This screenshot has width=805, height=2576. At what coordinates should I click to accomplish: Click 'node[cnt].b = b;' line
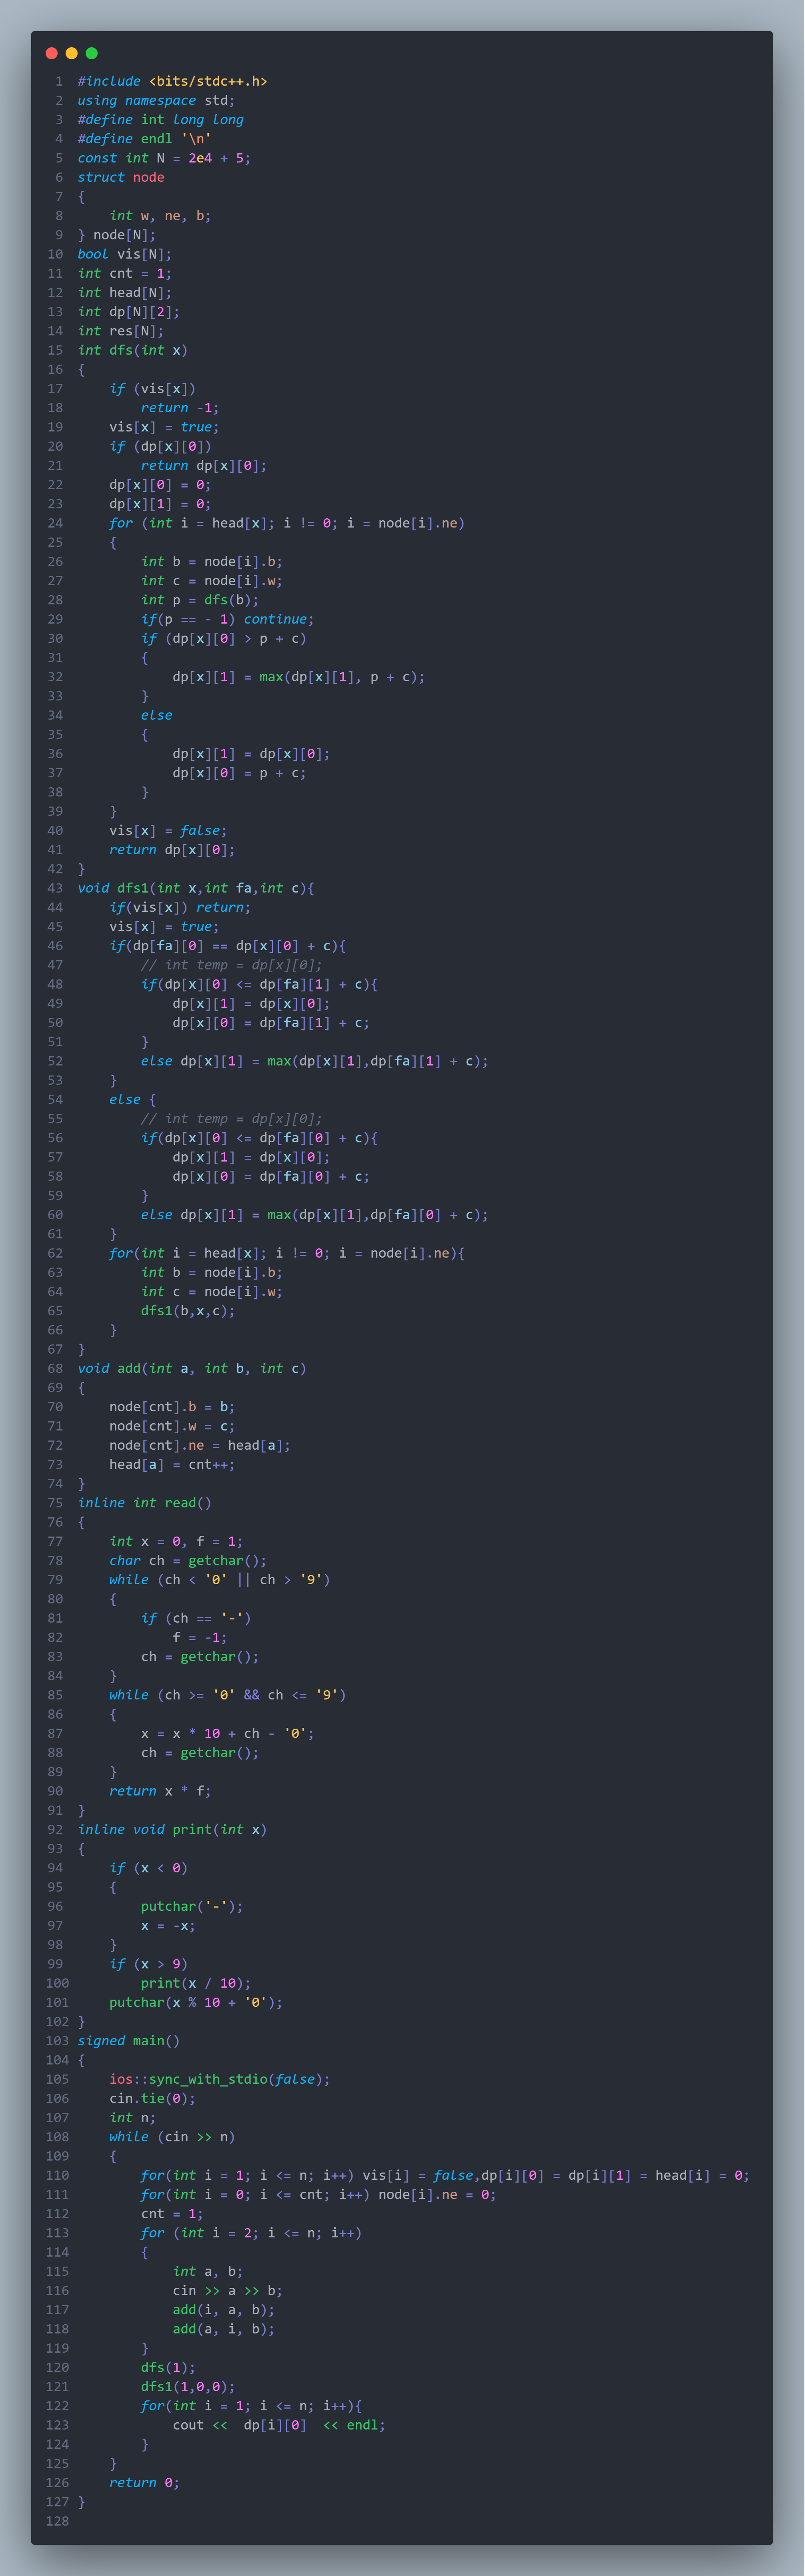click(x=172, y=1407)
